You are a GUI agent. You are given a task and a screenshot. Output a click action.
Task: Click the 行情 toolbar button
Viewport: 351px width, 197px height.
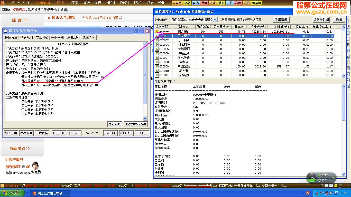coord(204,3)
